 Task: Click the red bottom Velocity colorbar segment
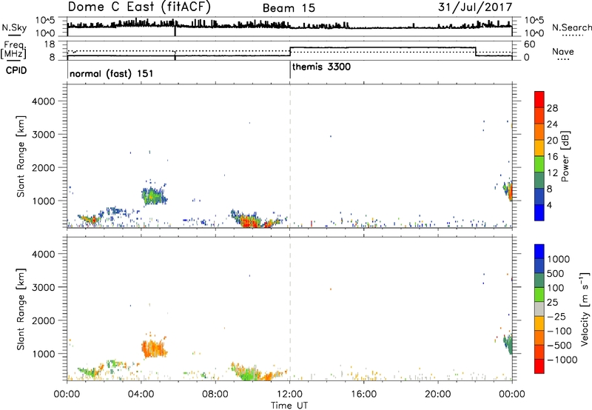(539, 366)
